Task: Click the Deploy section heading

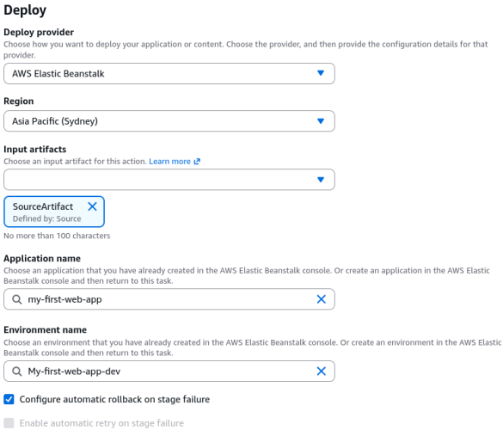Action: click(25, 10)
